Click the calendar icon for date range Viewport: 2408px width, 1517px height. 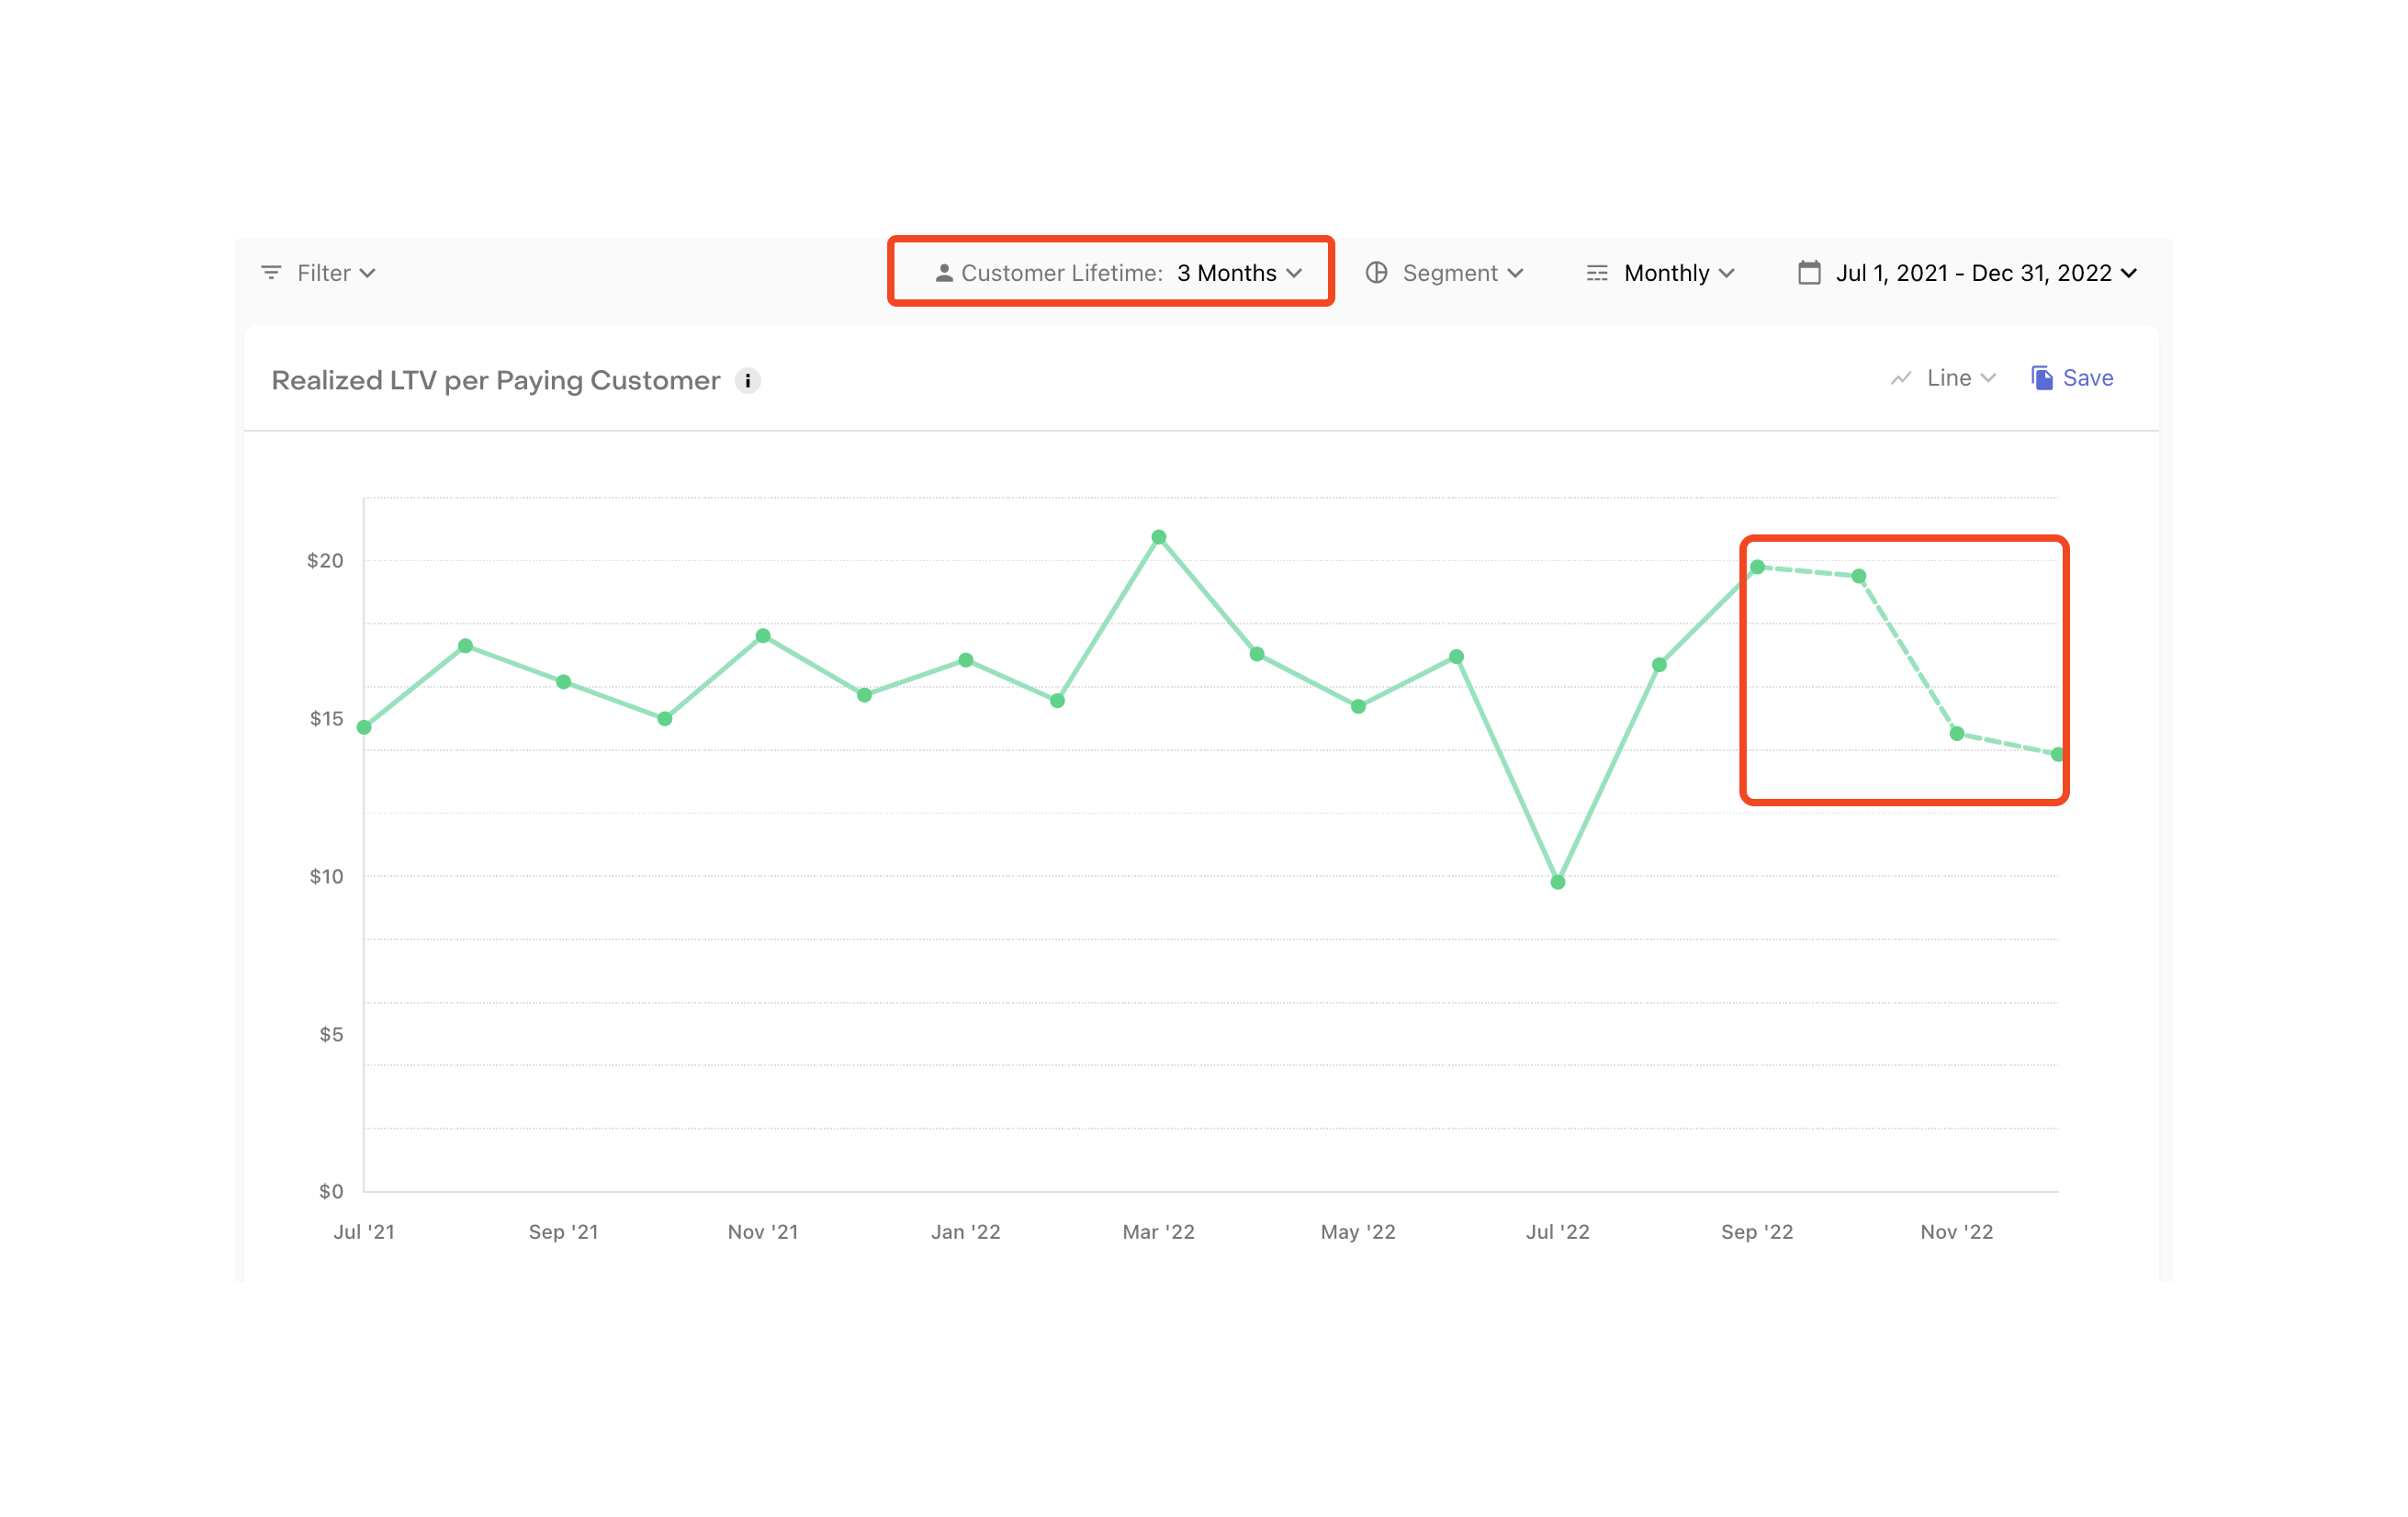(1808, 273)
